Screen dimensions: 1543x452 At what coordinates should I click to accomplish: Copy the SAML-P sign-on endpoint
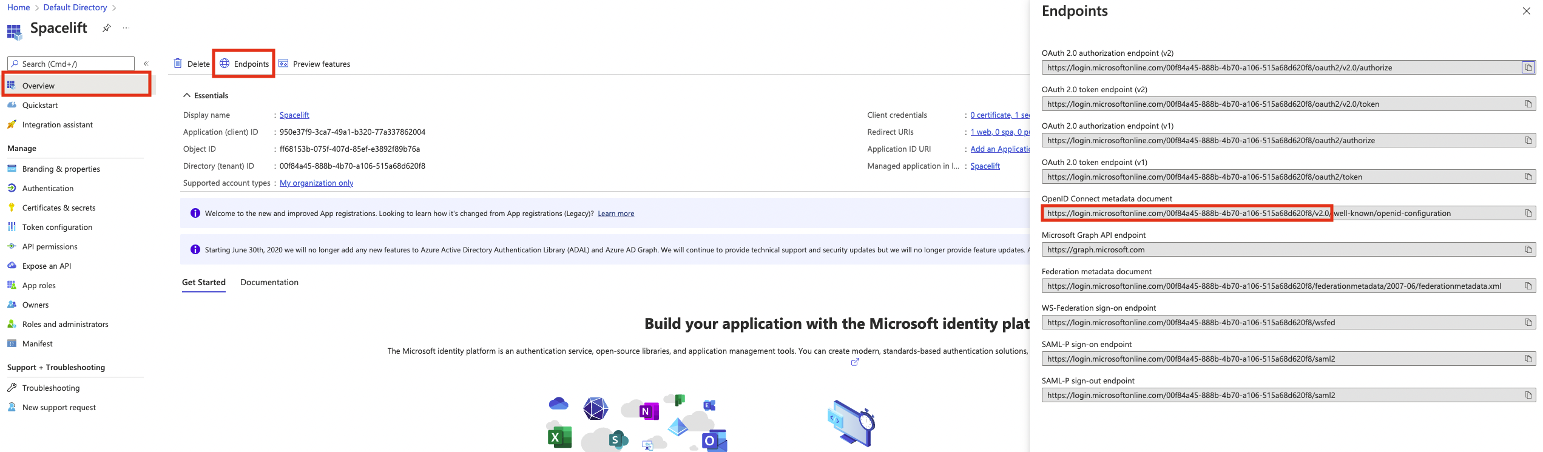coord(1528,359)
